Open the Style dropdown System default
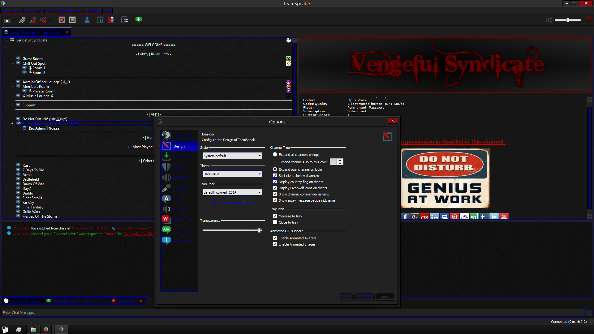This screenshot has width=594, height=334. [x=232, y=156]
